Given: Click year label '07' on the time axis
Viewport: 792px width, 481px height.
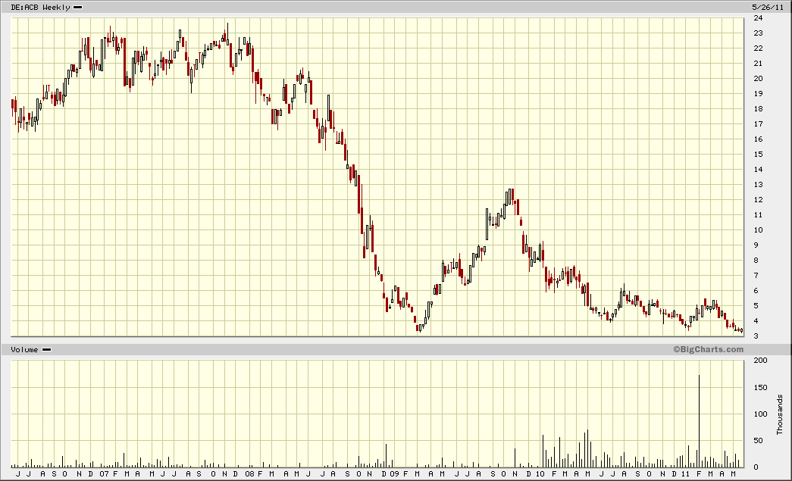Looking at the screenshot, I should click(104, 474).
